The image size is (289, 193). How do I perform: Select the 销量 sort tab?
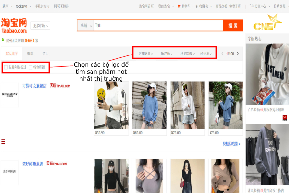pyautogui.click(x=30, y=54)
